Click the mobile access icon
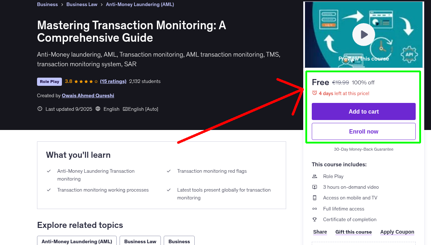Screen dimensions: 431x245 click(315, 198)
